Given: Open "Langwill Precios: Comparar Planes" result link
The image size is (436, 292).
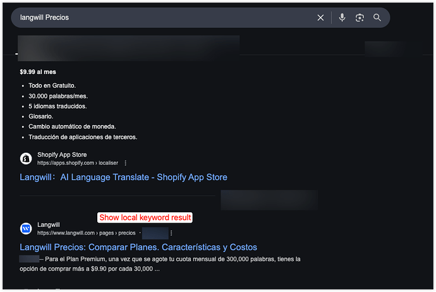Looking at the screenshot, I should coord(138,247).
